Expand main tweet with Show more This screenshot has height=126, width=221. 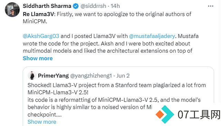coord(38,58)
